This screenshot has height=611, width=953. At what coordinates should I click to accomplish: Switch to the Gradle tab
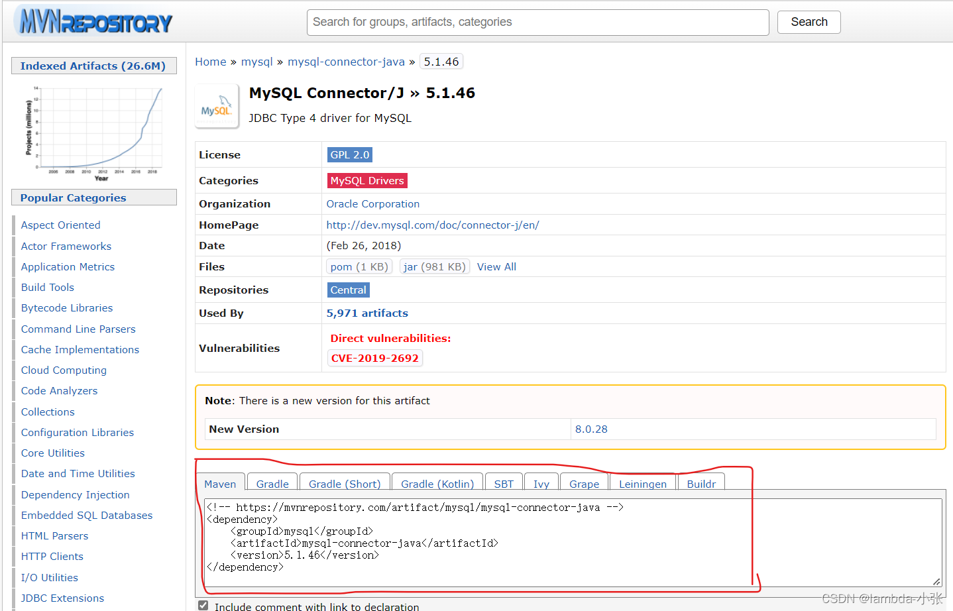[x=272, y=484]
